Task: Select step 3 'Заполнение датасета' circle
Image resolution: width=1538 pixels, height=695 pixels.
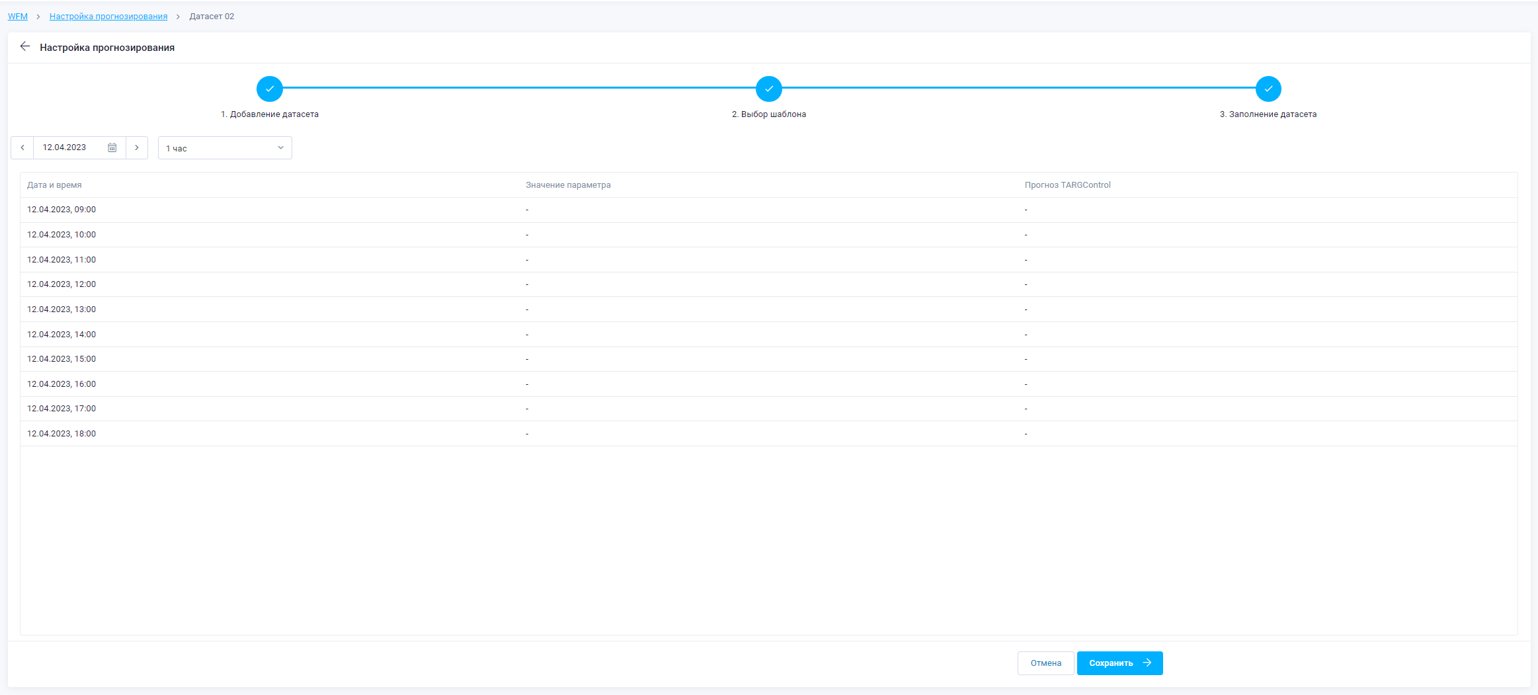Action: [1268, 89]
